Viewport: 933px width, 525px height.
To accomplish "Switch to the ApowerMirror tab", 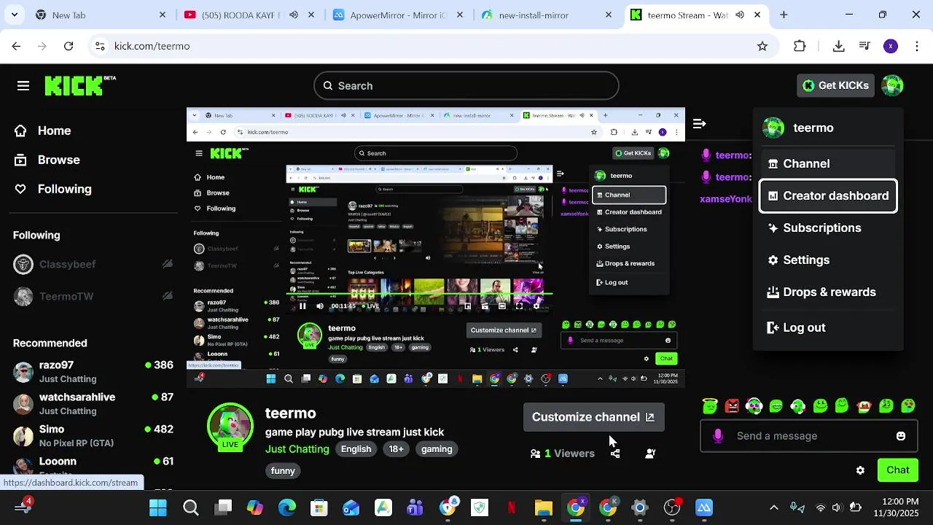I will pyautogui.click(x=397, y=15).
